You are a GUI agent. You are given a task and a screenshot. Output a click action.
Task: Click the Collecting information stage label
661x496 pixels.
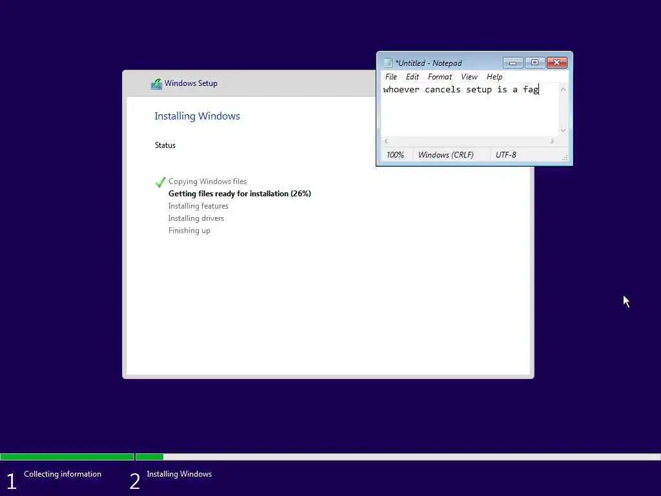coord(63,474)
